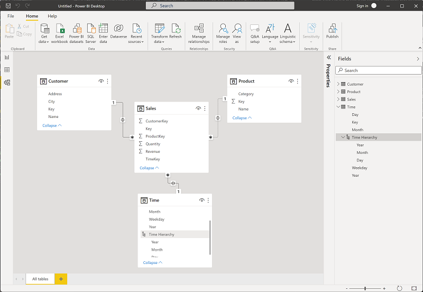Expand Product in Fields pane
The width and height of the screenshot is (423, 292).
[338, 92]
